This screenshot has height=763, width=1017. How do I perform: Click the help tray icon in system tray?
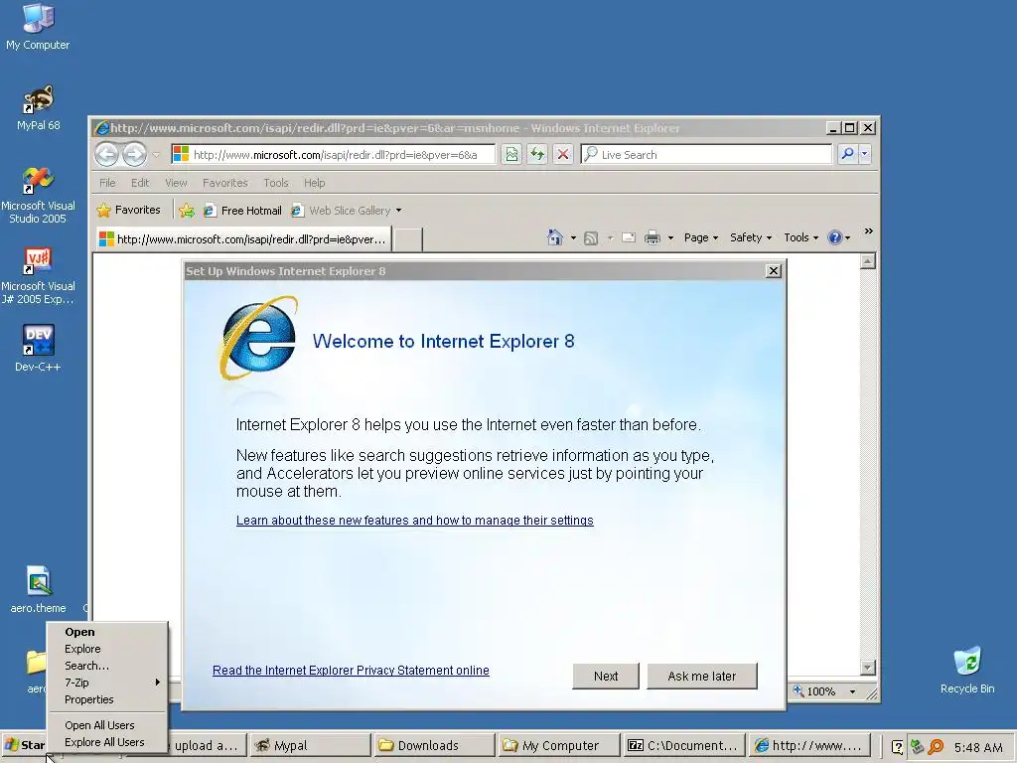click(897, 747)
